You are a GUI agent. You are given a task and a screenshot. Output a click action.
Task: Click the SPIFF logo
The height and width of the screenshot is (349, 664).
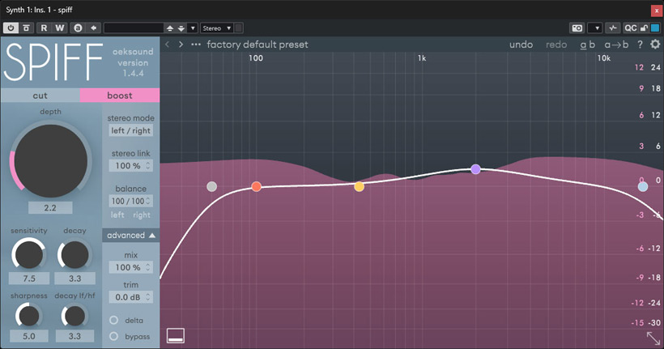(53, 62)
